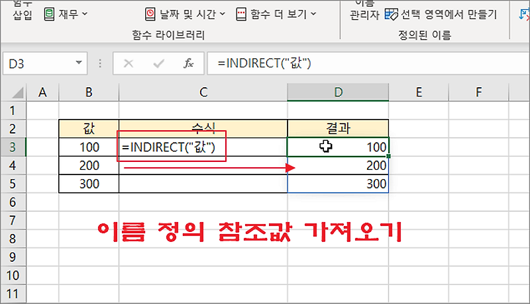530x304 pixels.
Task: Open the 함수 더 보기 dropdown
Action: [276, 14]
